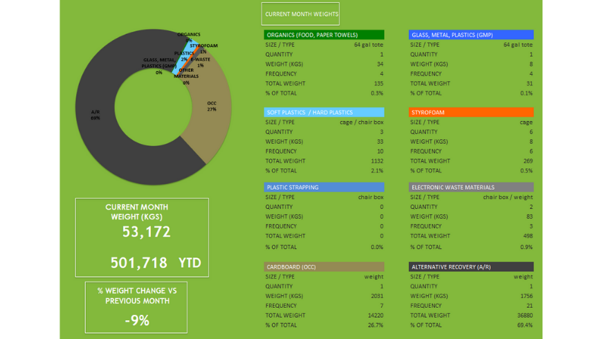Click the Organics total weight value 135
This screenshot has width=602, height=339.
378,83
